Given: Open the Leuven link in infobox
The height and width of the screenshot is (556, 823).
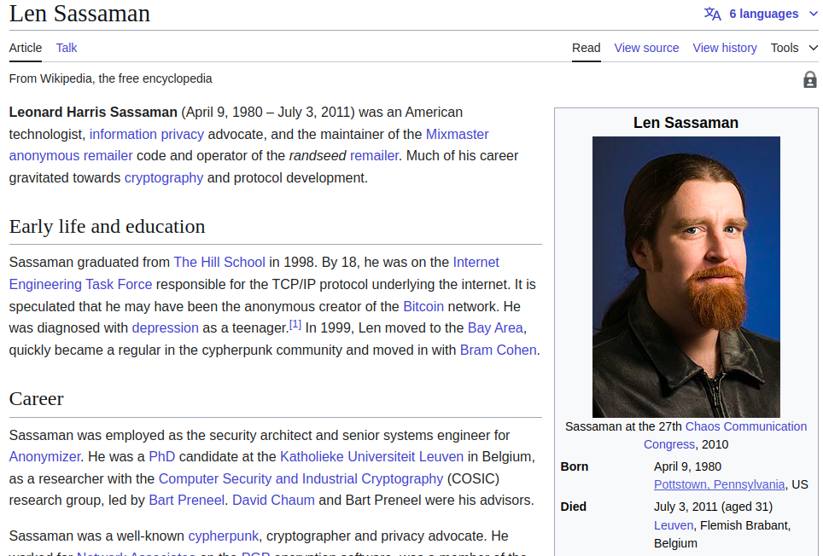Looking at the screenshot, I should point(674,525).
